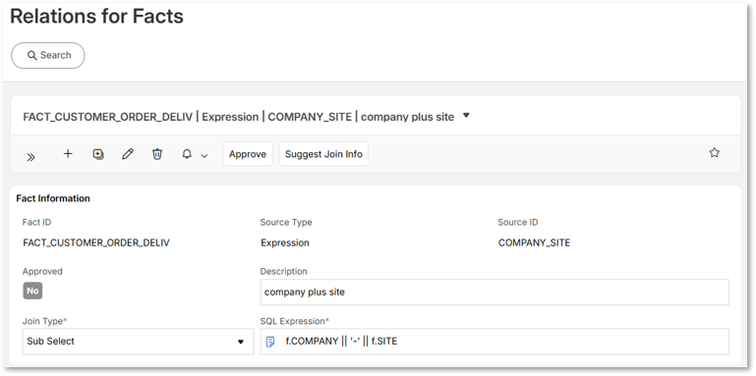Select Source Type value Expression
This screenshot has height=376, width=756.
(285, 242)
